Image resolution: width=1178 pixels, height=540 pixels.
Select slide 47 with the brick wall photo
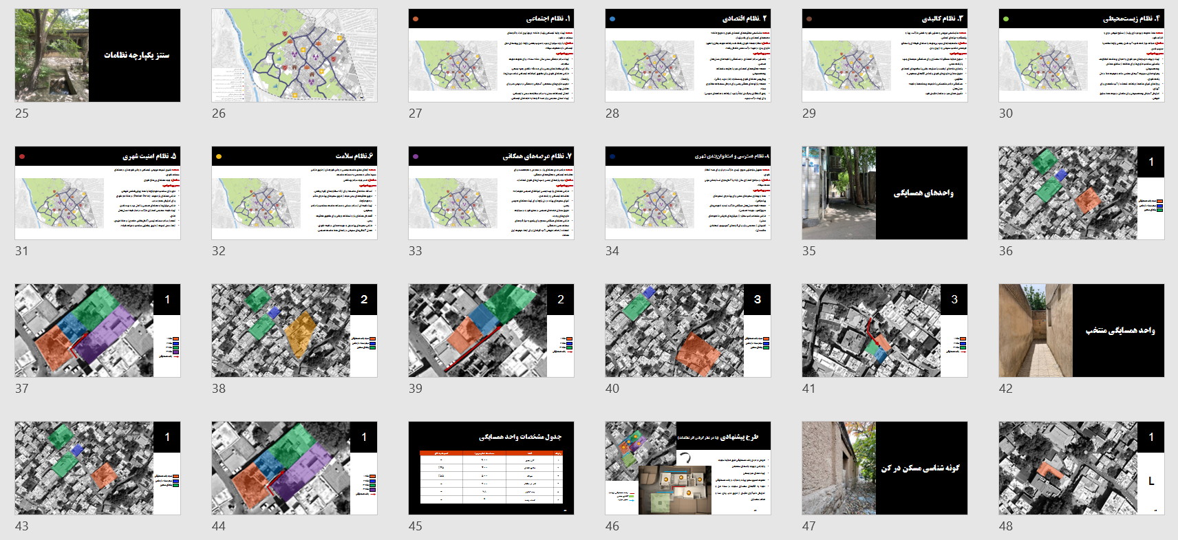885,468
